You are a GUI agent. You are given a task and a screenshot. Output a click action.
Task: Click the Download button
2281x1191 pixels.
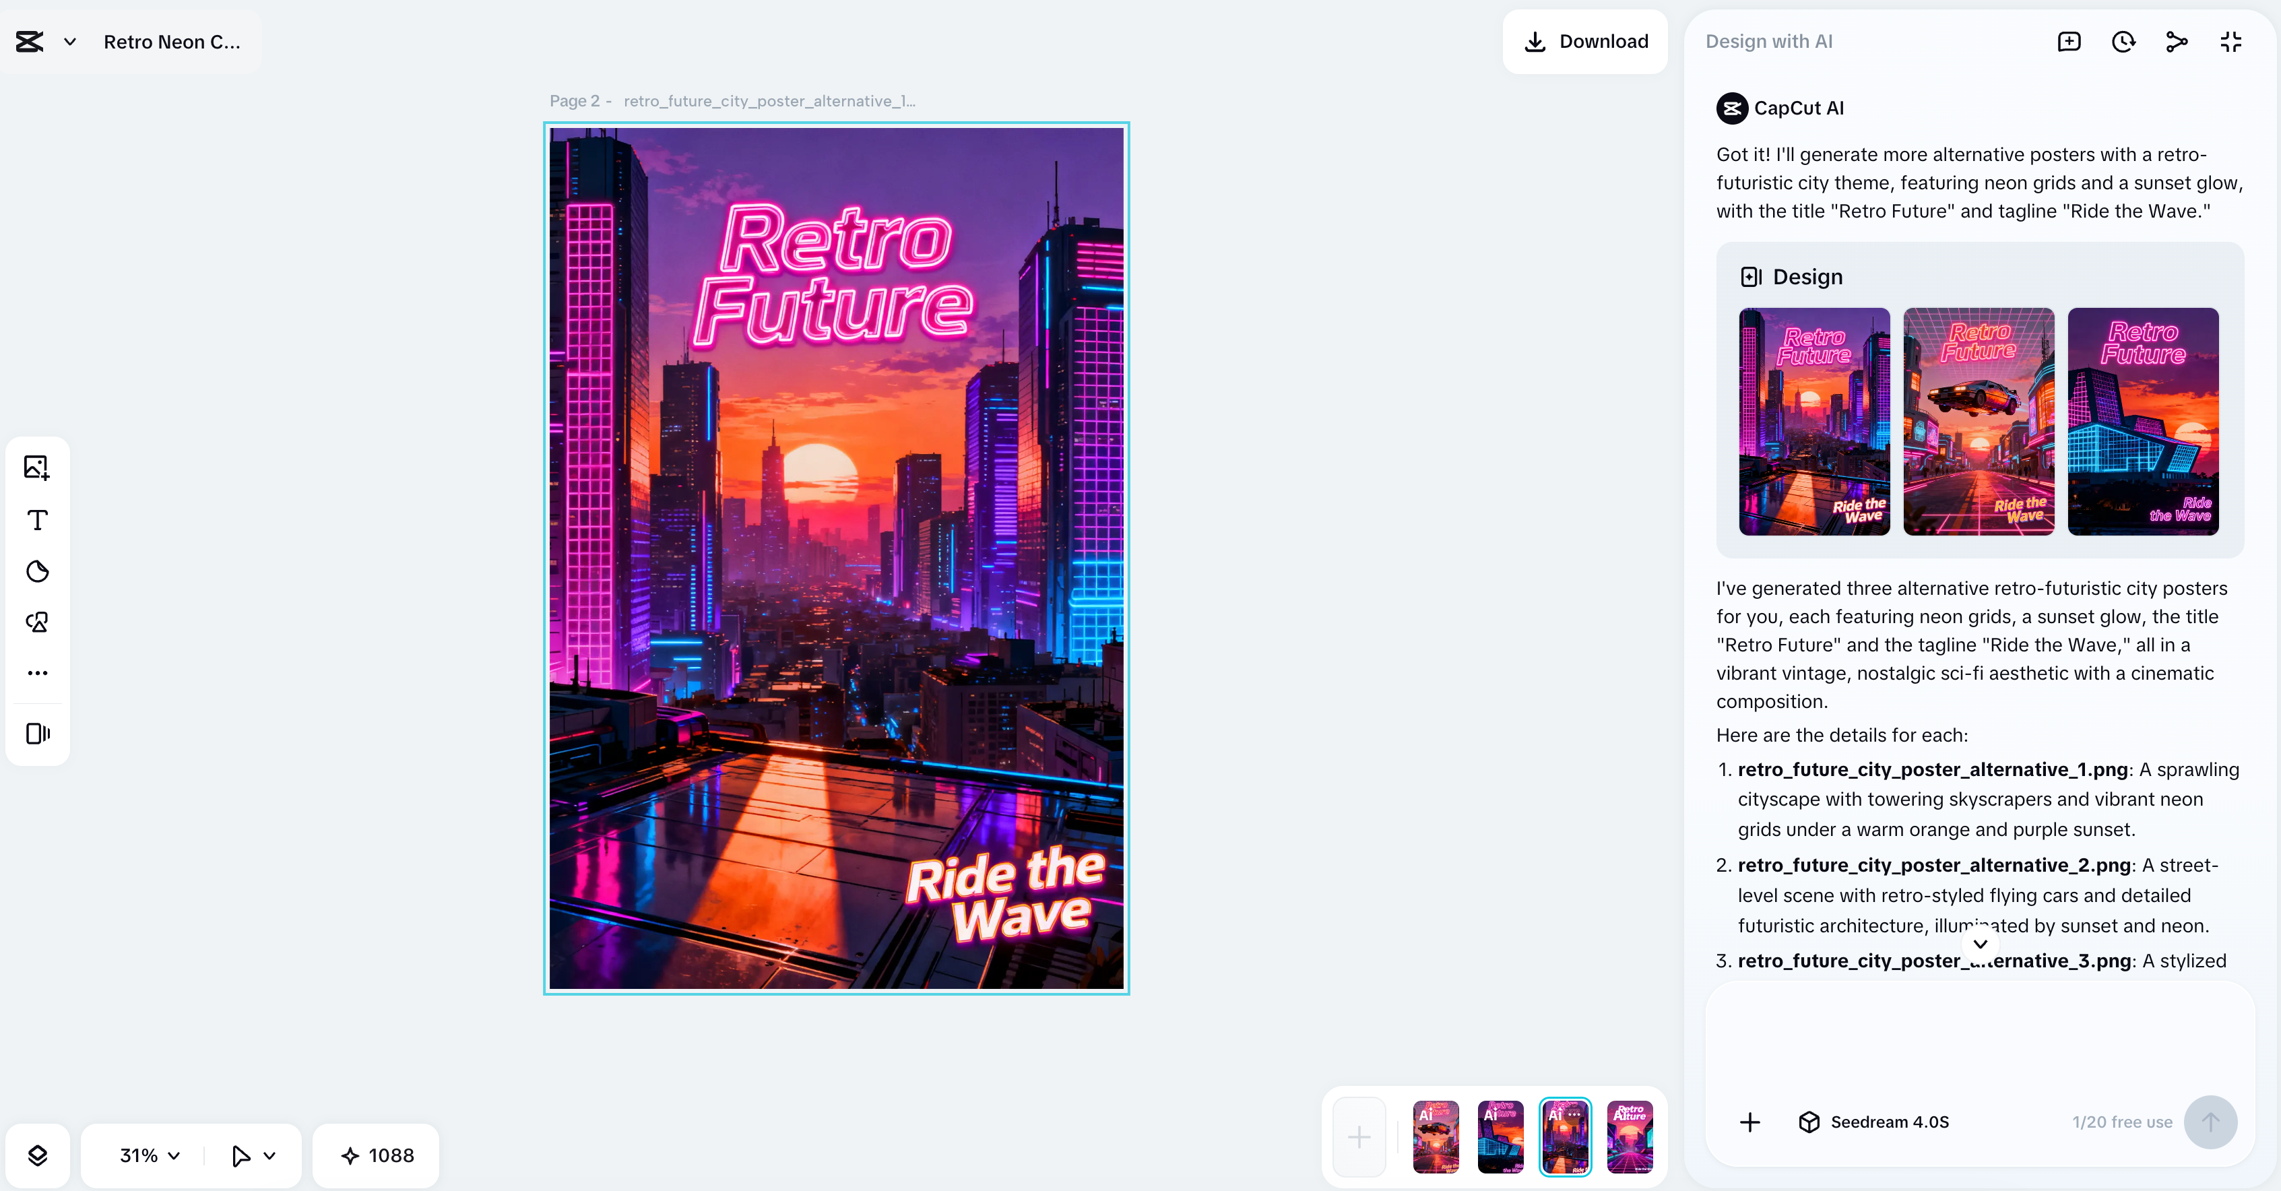(1586, 42)
